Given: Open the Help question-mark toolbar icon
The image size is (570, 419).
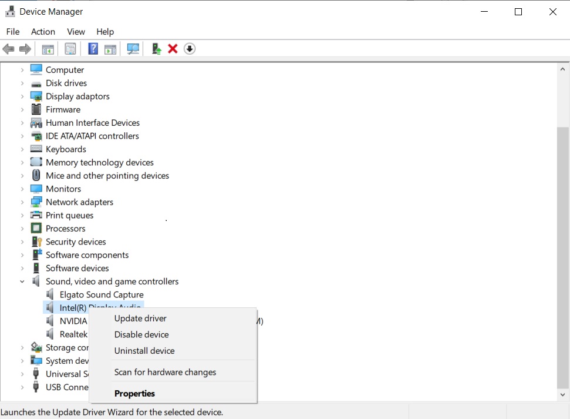Looking at the screenshot, I should 93,49.
